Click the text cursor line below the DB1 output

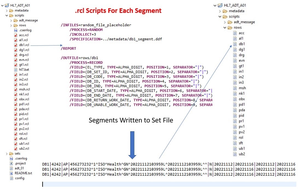coord(43,184)
